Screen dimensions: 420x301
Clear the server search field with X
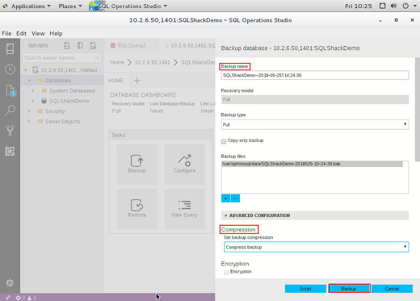click(97, 58)
